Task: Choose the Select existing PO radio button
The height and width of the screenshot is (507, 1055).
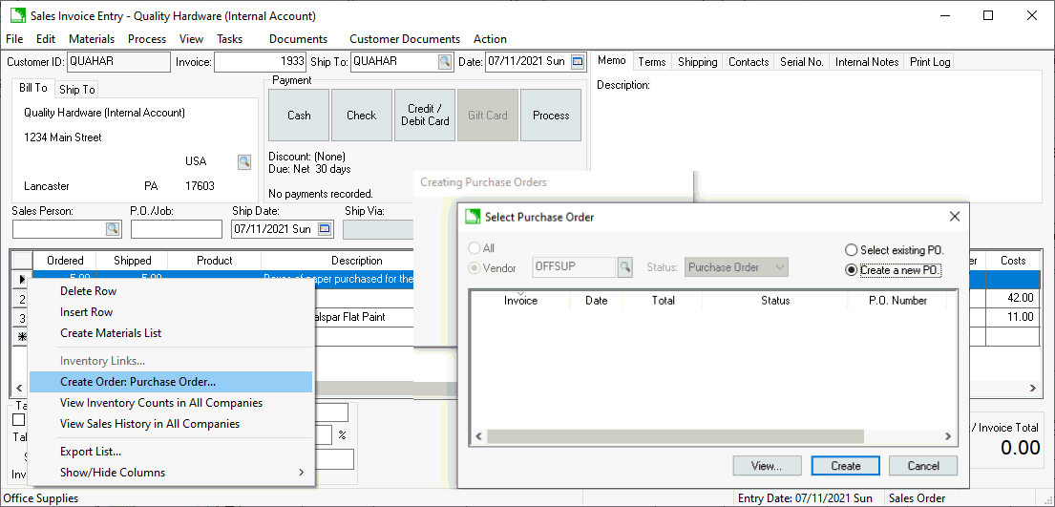Action: (851, 250)
